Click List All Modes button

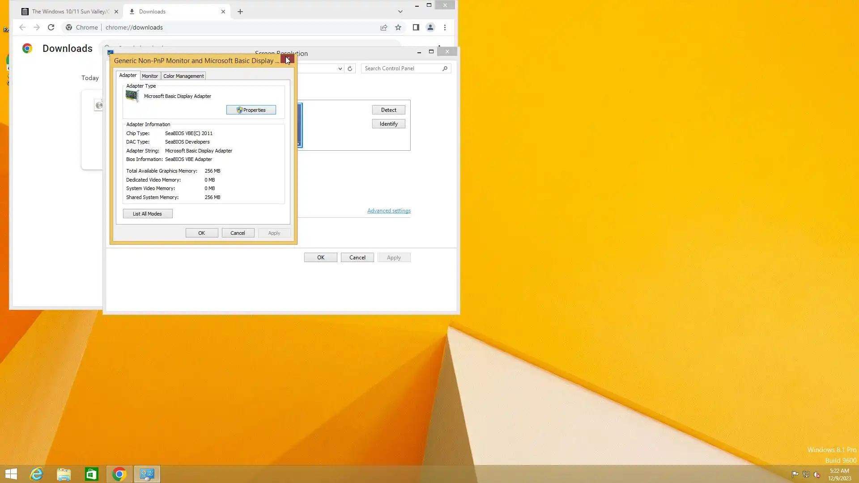147,214
